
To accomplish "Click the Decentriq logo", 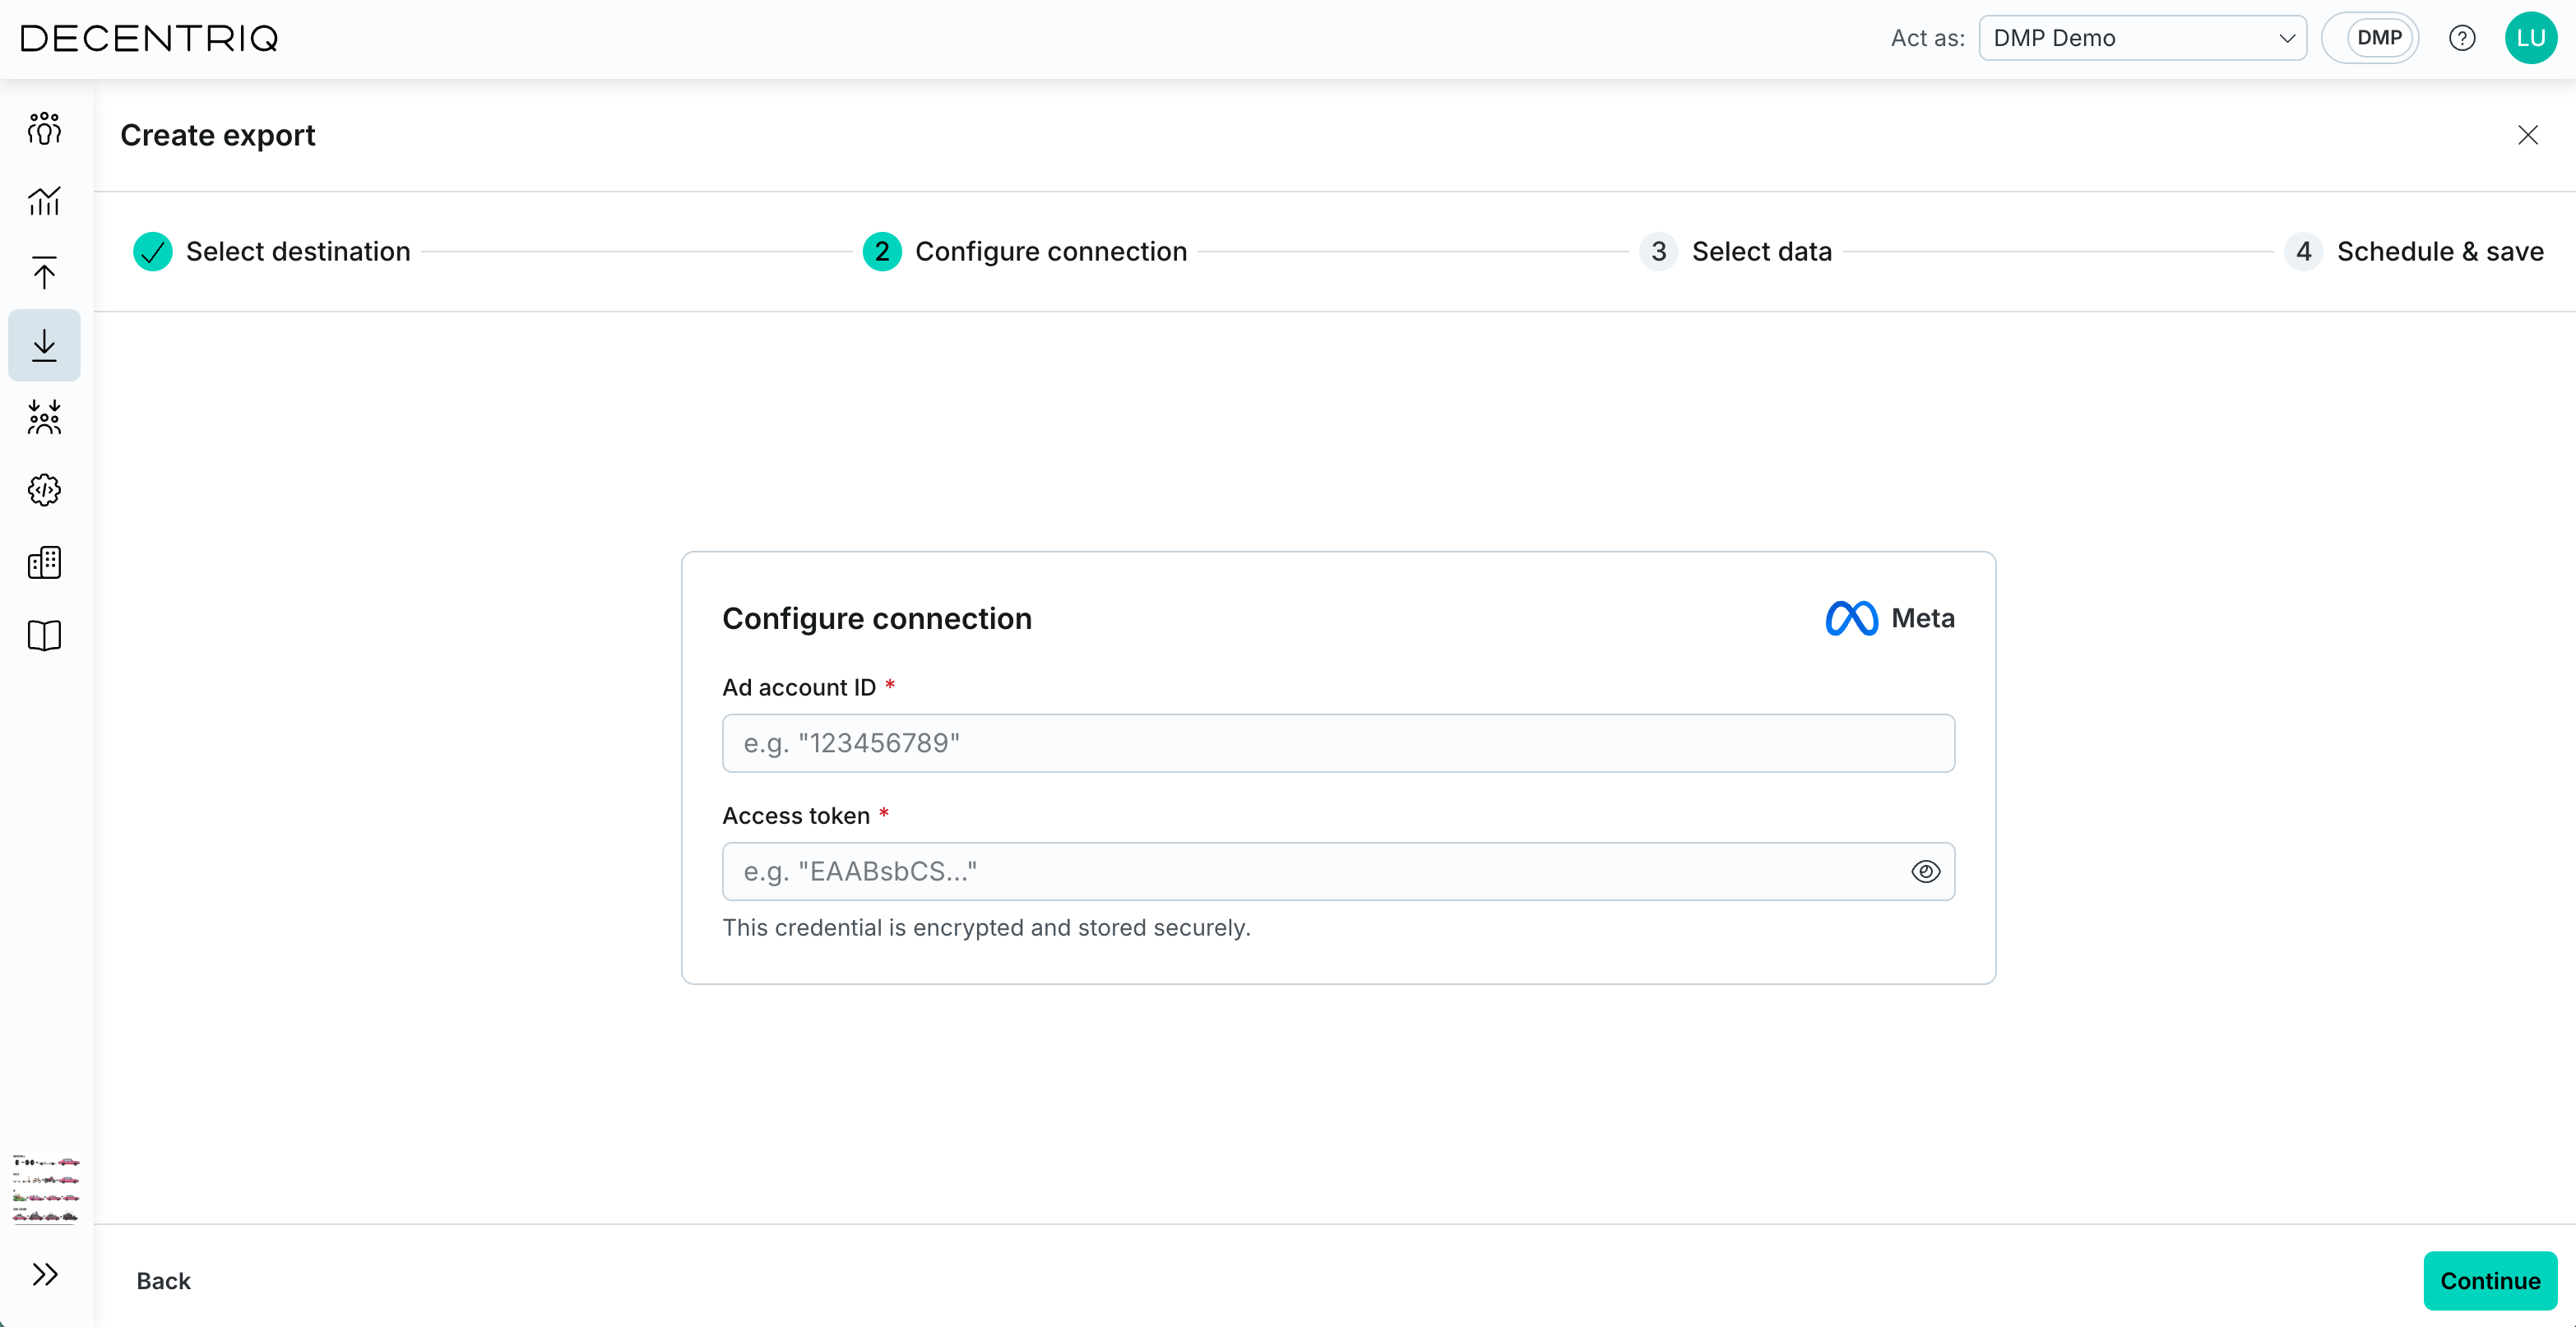I will pos(149,38).
